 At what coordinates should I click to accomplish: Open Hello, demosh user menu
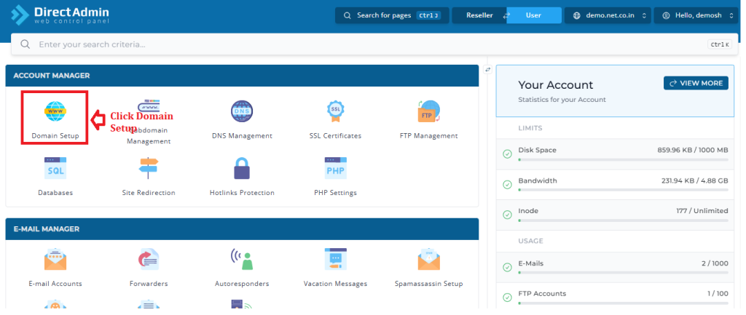point(696,15)
